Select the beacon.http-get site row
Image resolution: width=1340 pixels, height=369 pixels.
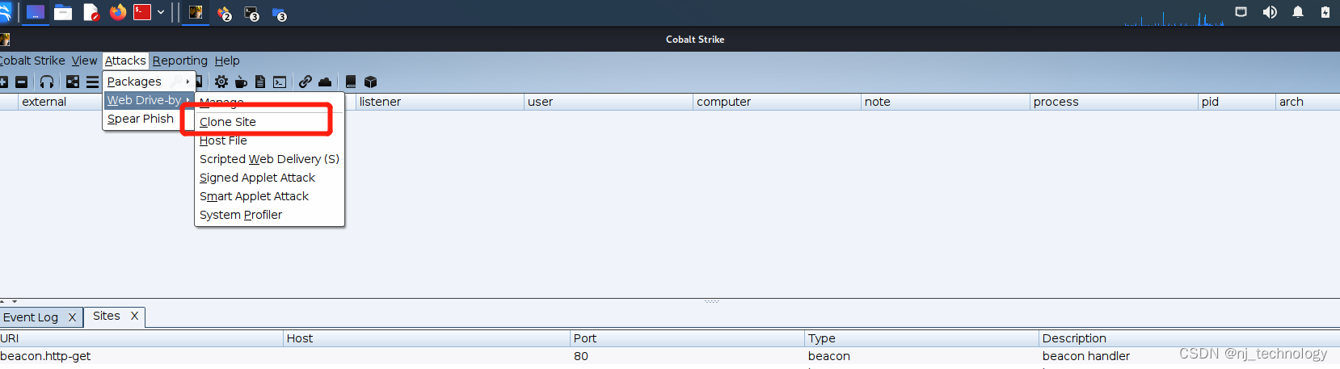(670, 356)
